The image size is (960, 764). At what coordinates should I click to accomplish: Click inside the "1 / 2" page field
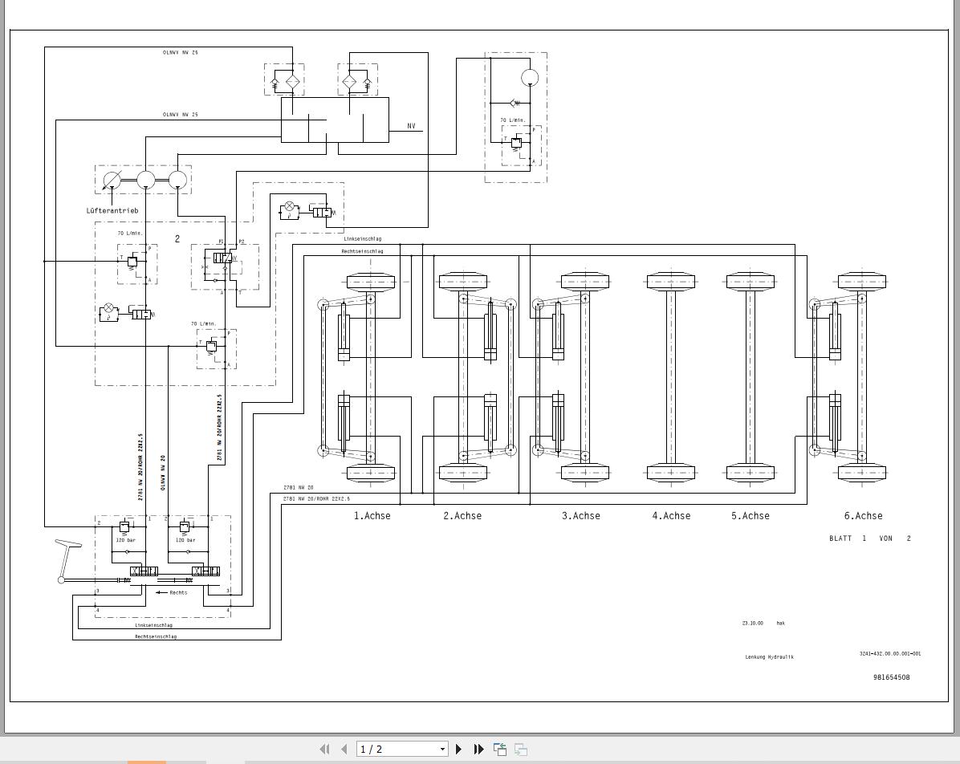395,749
